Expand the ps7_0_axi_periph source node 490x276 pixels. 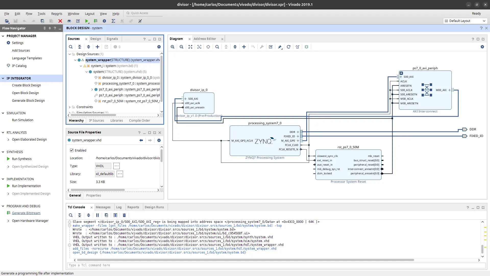[92, 89]
